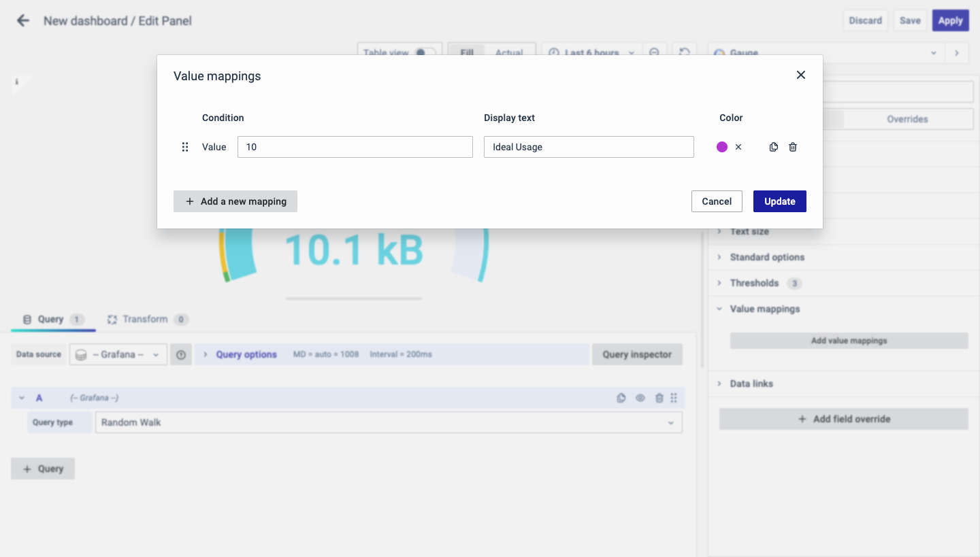The width and height of the screenshot is (980, 557).
Task: Remove query A with the trash icon
Action: (x=659, y=398)
